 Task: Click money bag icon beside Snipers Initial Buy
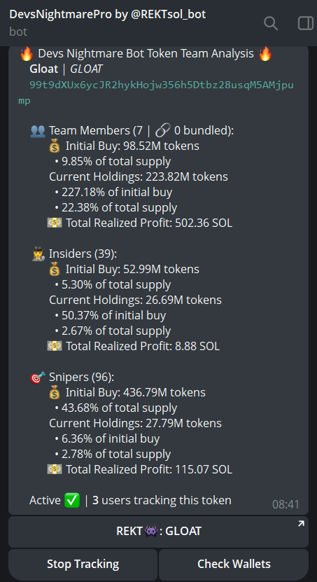coord(55,393)
